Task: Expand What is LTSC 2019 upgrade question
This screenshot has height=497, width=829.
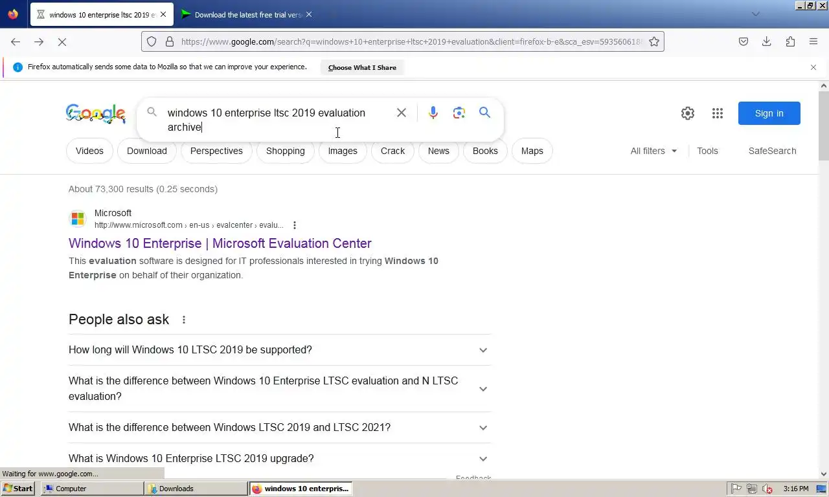Action: click(x=280, y=459)
